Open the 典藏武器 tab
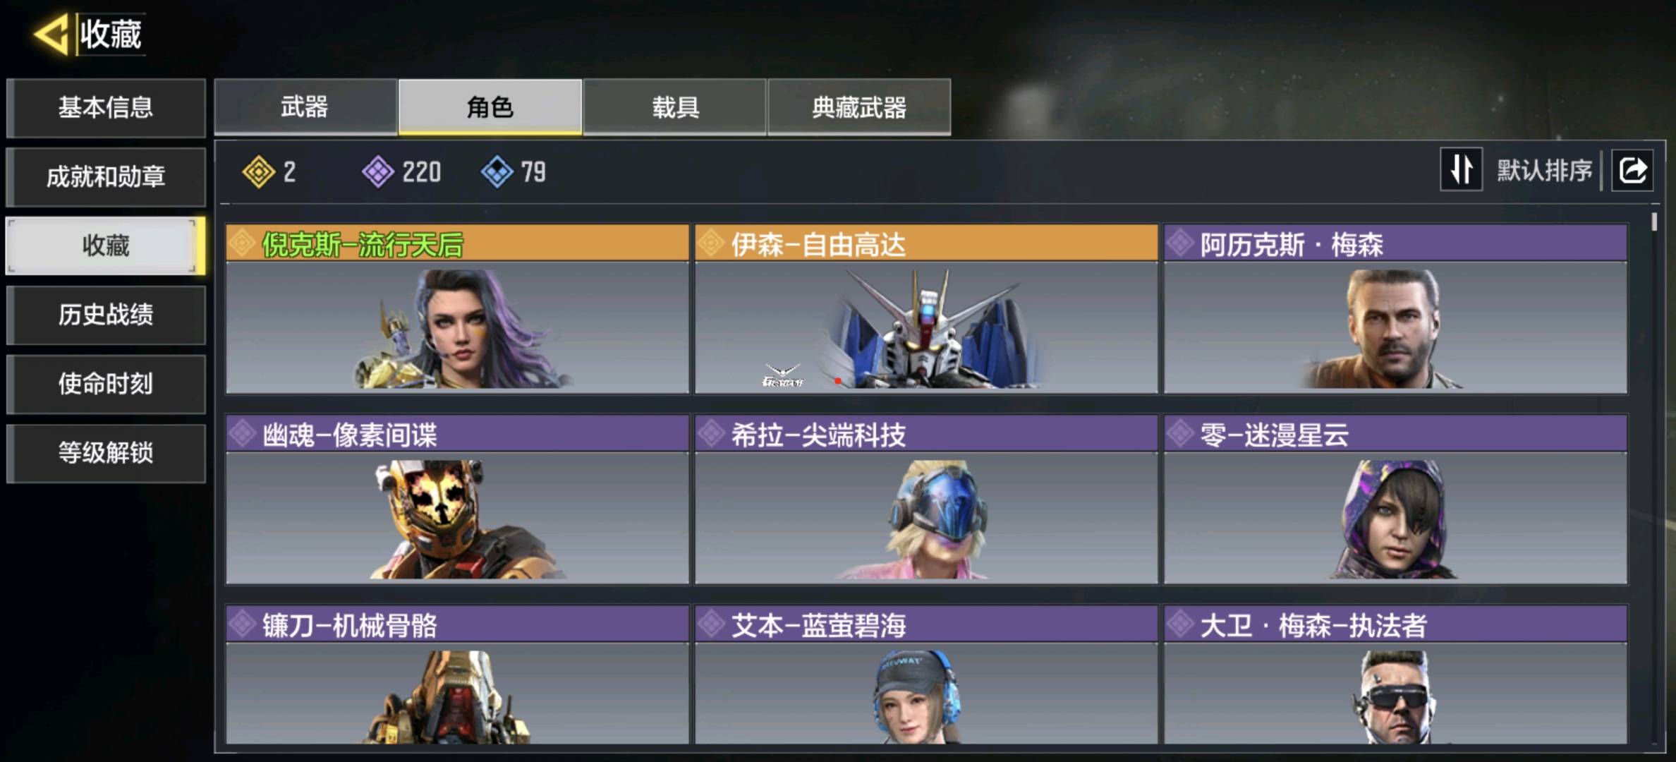This screenshot has width=1676, height=762. pyautogui.click(x=859, y=107)
